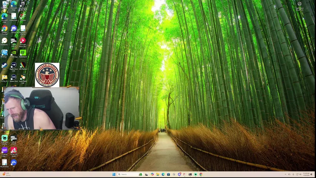316x178 pixels.
Task: Open the Google Chrome desktop shortcut
Action: [4, 30]
